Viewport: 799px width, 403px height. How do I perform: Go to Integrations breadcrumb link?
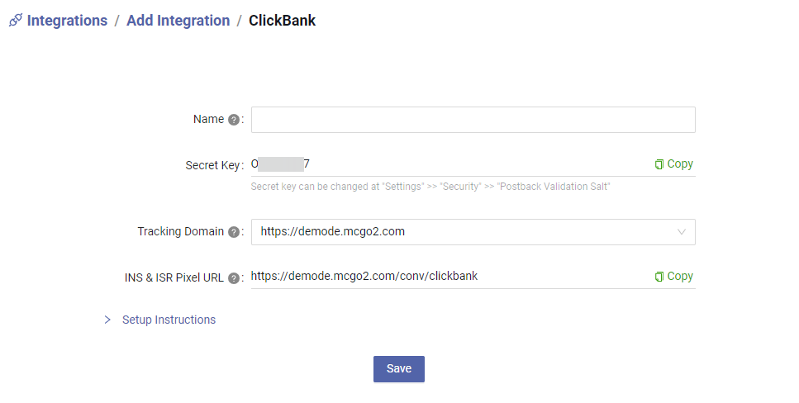tap(67, 21)
